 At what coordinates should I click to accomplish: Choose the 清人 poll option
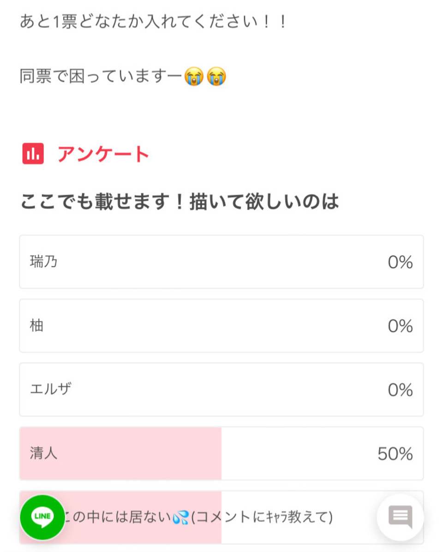coord(221,453)
